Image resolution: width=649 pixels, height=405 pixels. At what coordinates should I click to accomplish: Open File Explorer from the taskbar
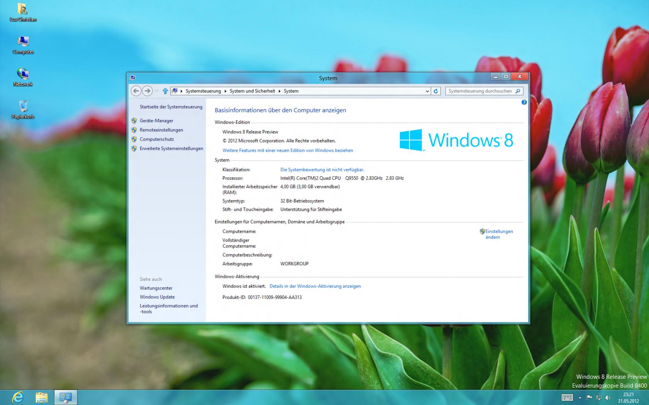(41, 397)
